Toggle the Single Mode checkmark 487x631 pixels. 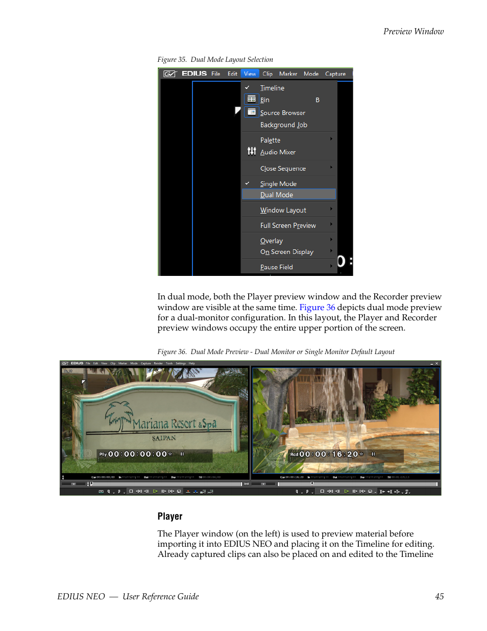247,183
